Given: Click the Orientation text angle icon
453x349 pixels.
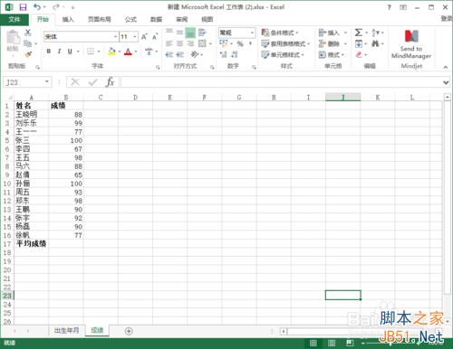Looking at the screenshot, I should [195, 54].
